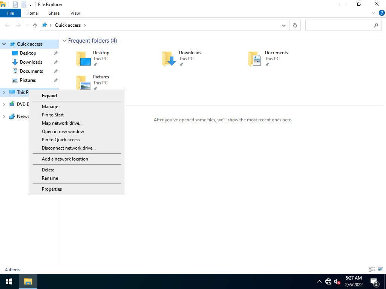
Task: Choose Map network drive… option
Action: (77, 123)
